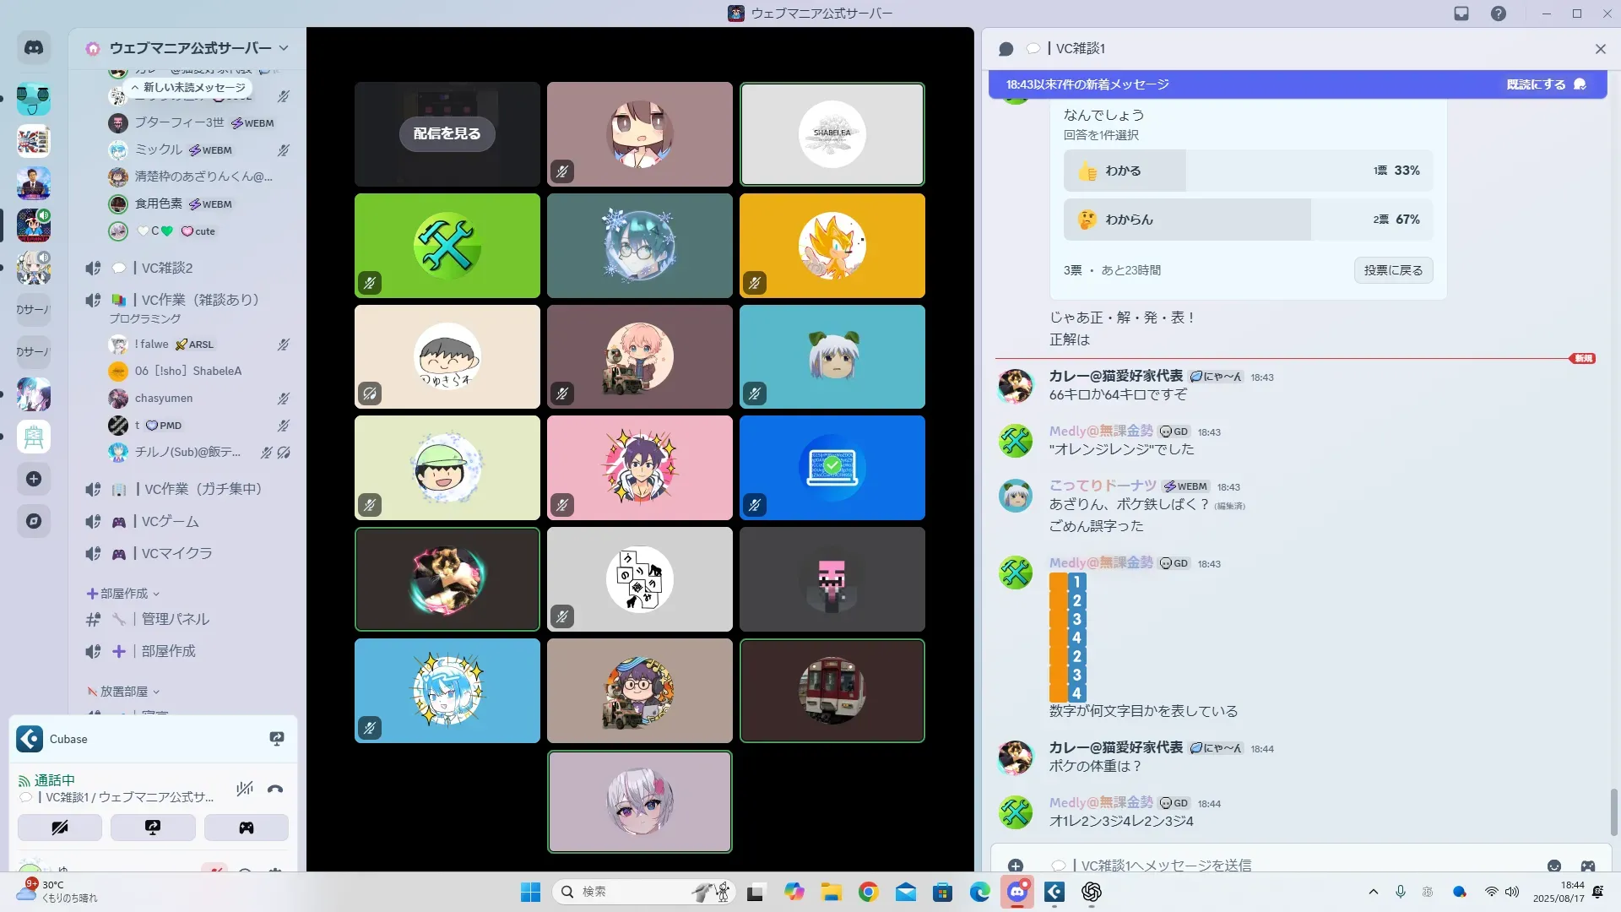
Task: Collapse the 放置部屋 category
Action: tap(123, 692)
